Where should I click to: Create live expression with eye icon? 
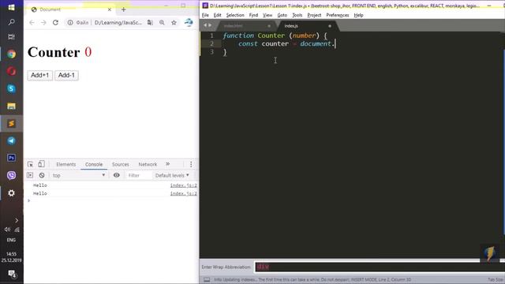[117, 175]
